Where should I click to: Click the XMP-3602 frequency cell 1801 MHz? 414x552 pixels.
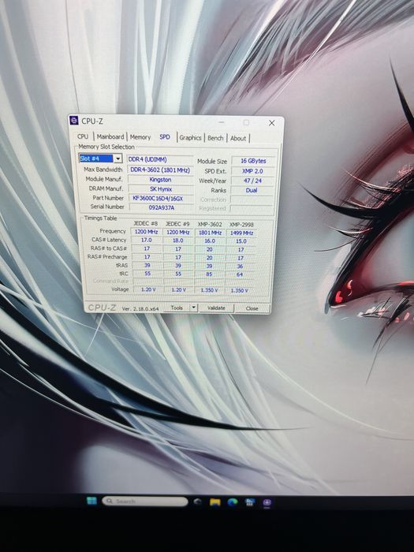click(211, 233)
